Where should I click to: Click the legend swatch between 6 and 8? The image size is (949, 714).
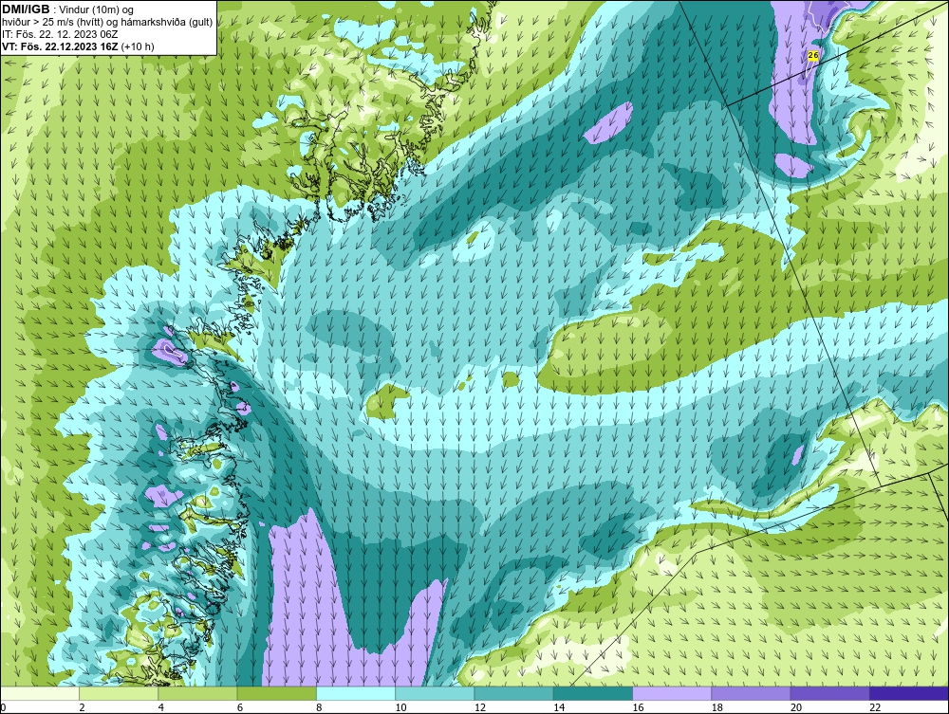pyautogui.click(x=276, y=693)
